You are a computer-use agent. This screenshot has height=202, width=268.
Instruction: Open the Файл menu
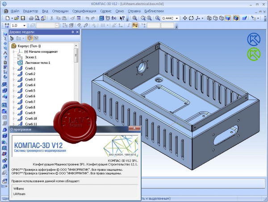pyautogui.click(x=15, y=11)
